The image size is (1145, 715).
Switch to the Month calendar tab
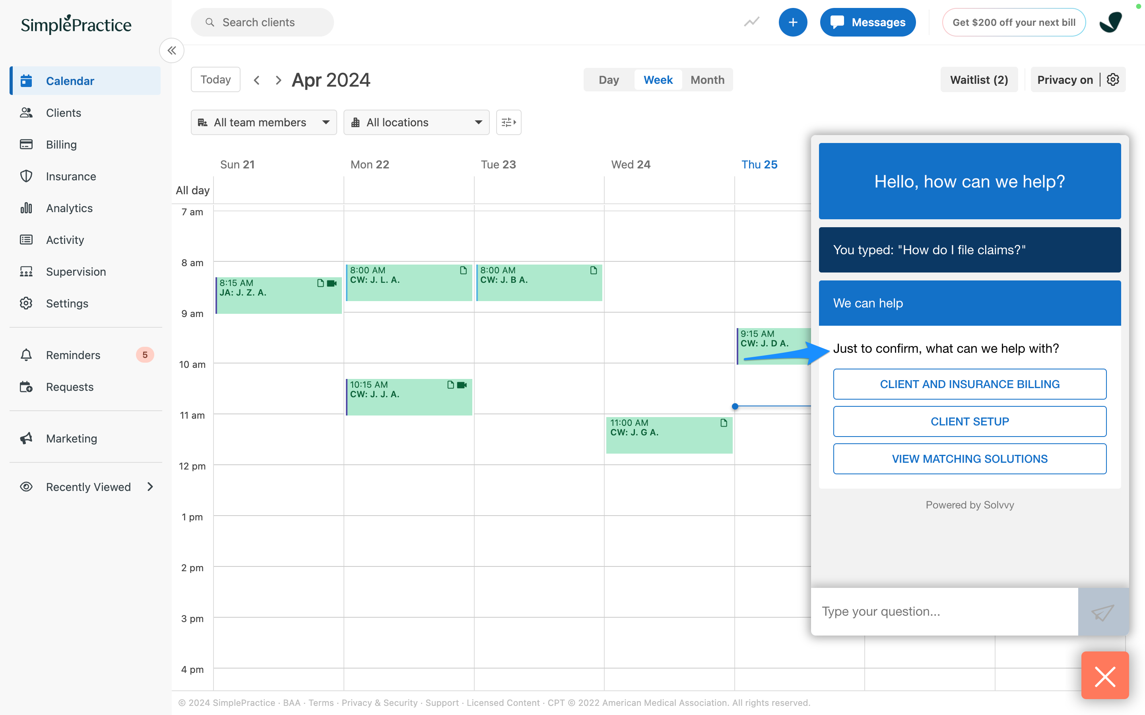[x=706, y=80]
